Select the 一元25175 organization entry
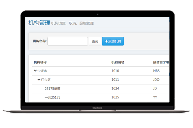The width and height of the screenshot is (193, 128). click(x=52, y=97)
